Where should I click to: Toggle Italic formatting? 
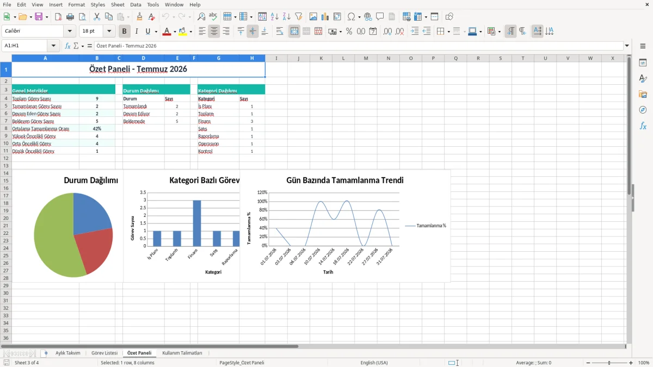(137, 32)
